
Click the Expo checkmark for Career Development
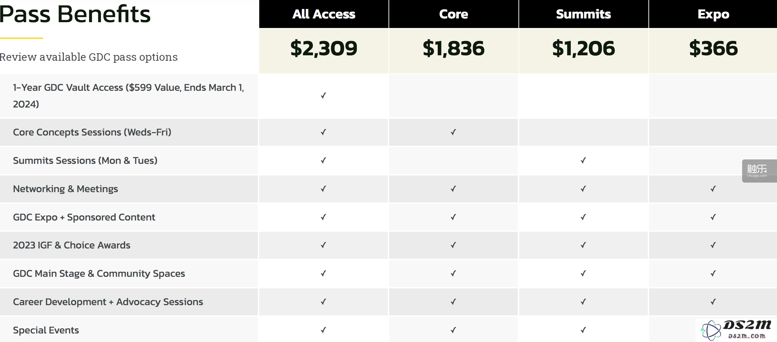click(713, 302)
